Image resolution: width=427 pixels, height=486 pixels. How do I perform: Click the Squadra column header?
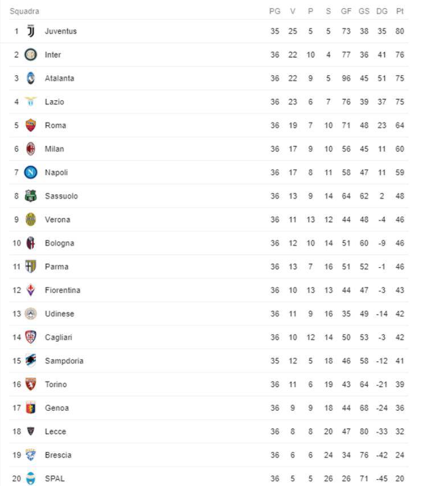(24, 11)
